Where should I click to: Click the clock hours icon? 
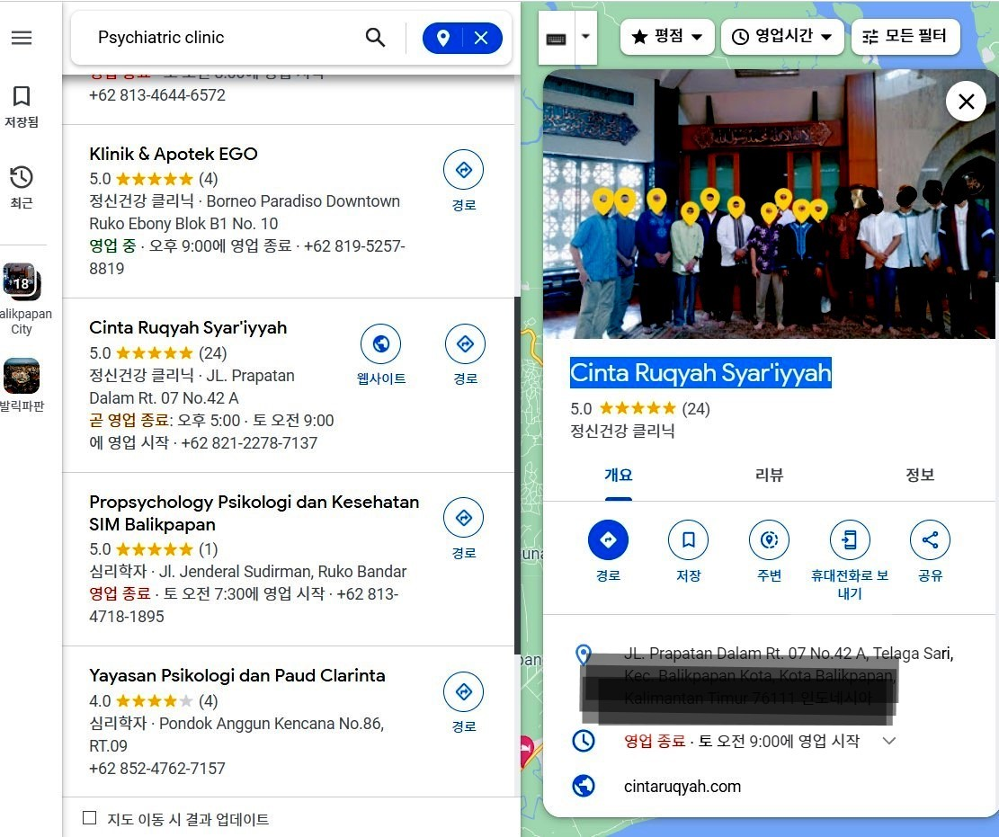coord(584,742)
